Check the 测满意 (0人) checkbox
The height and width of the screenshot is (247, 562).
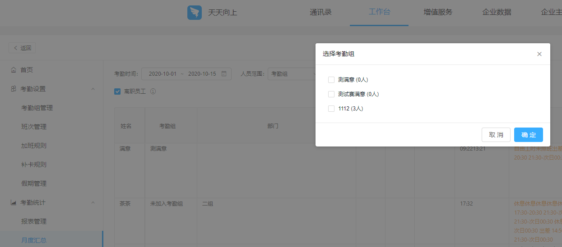331,80
